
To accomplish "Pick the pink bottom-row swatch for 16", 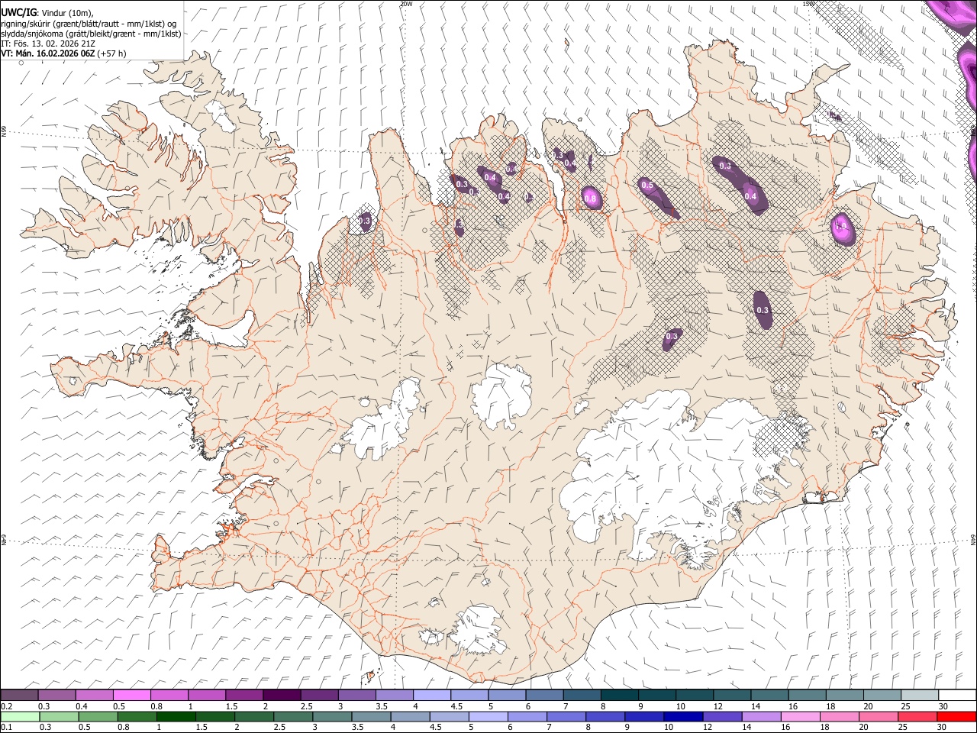I will coord(800,716).
